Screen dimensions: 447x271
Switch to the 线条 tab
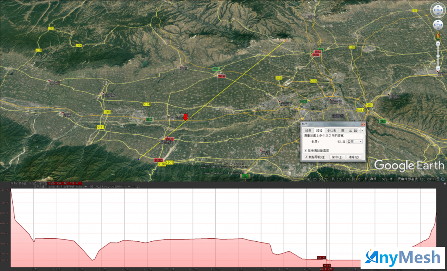point(308,130)
